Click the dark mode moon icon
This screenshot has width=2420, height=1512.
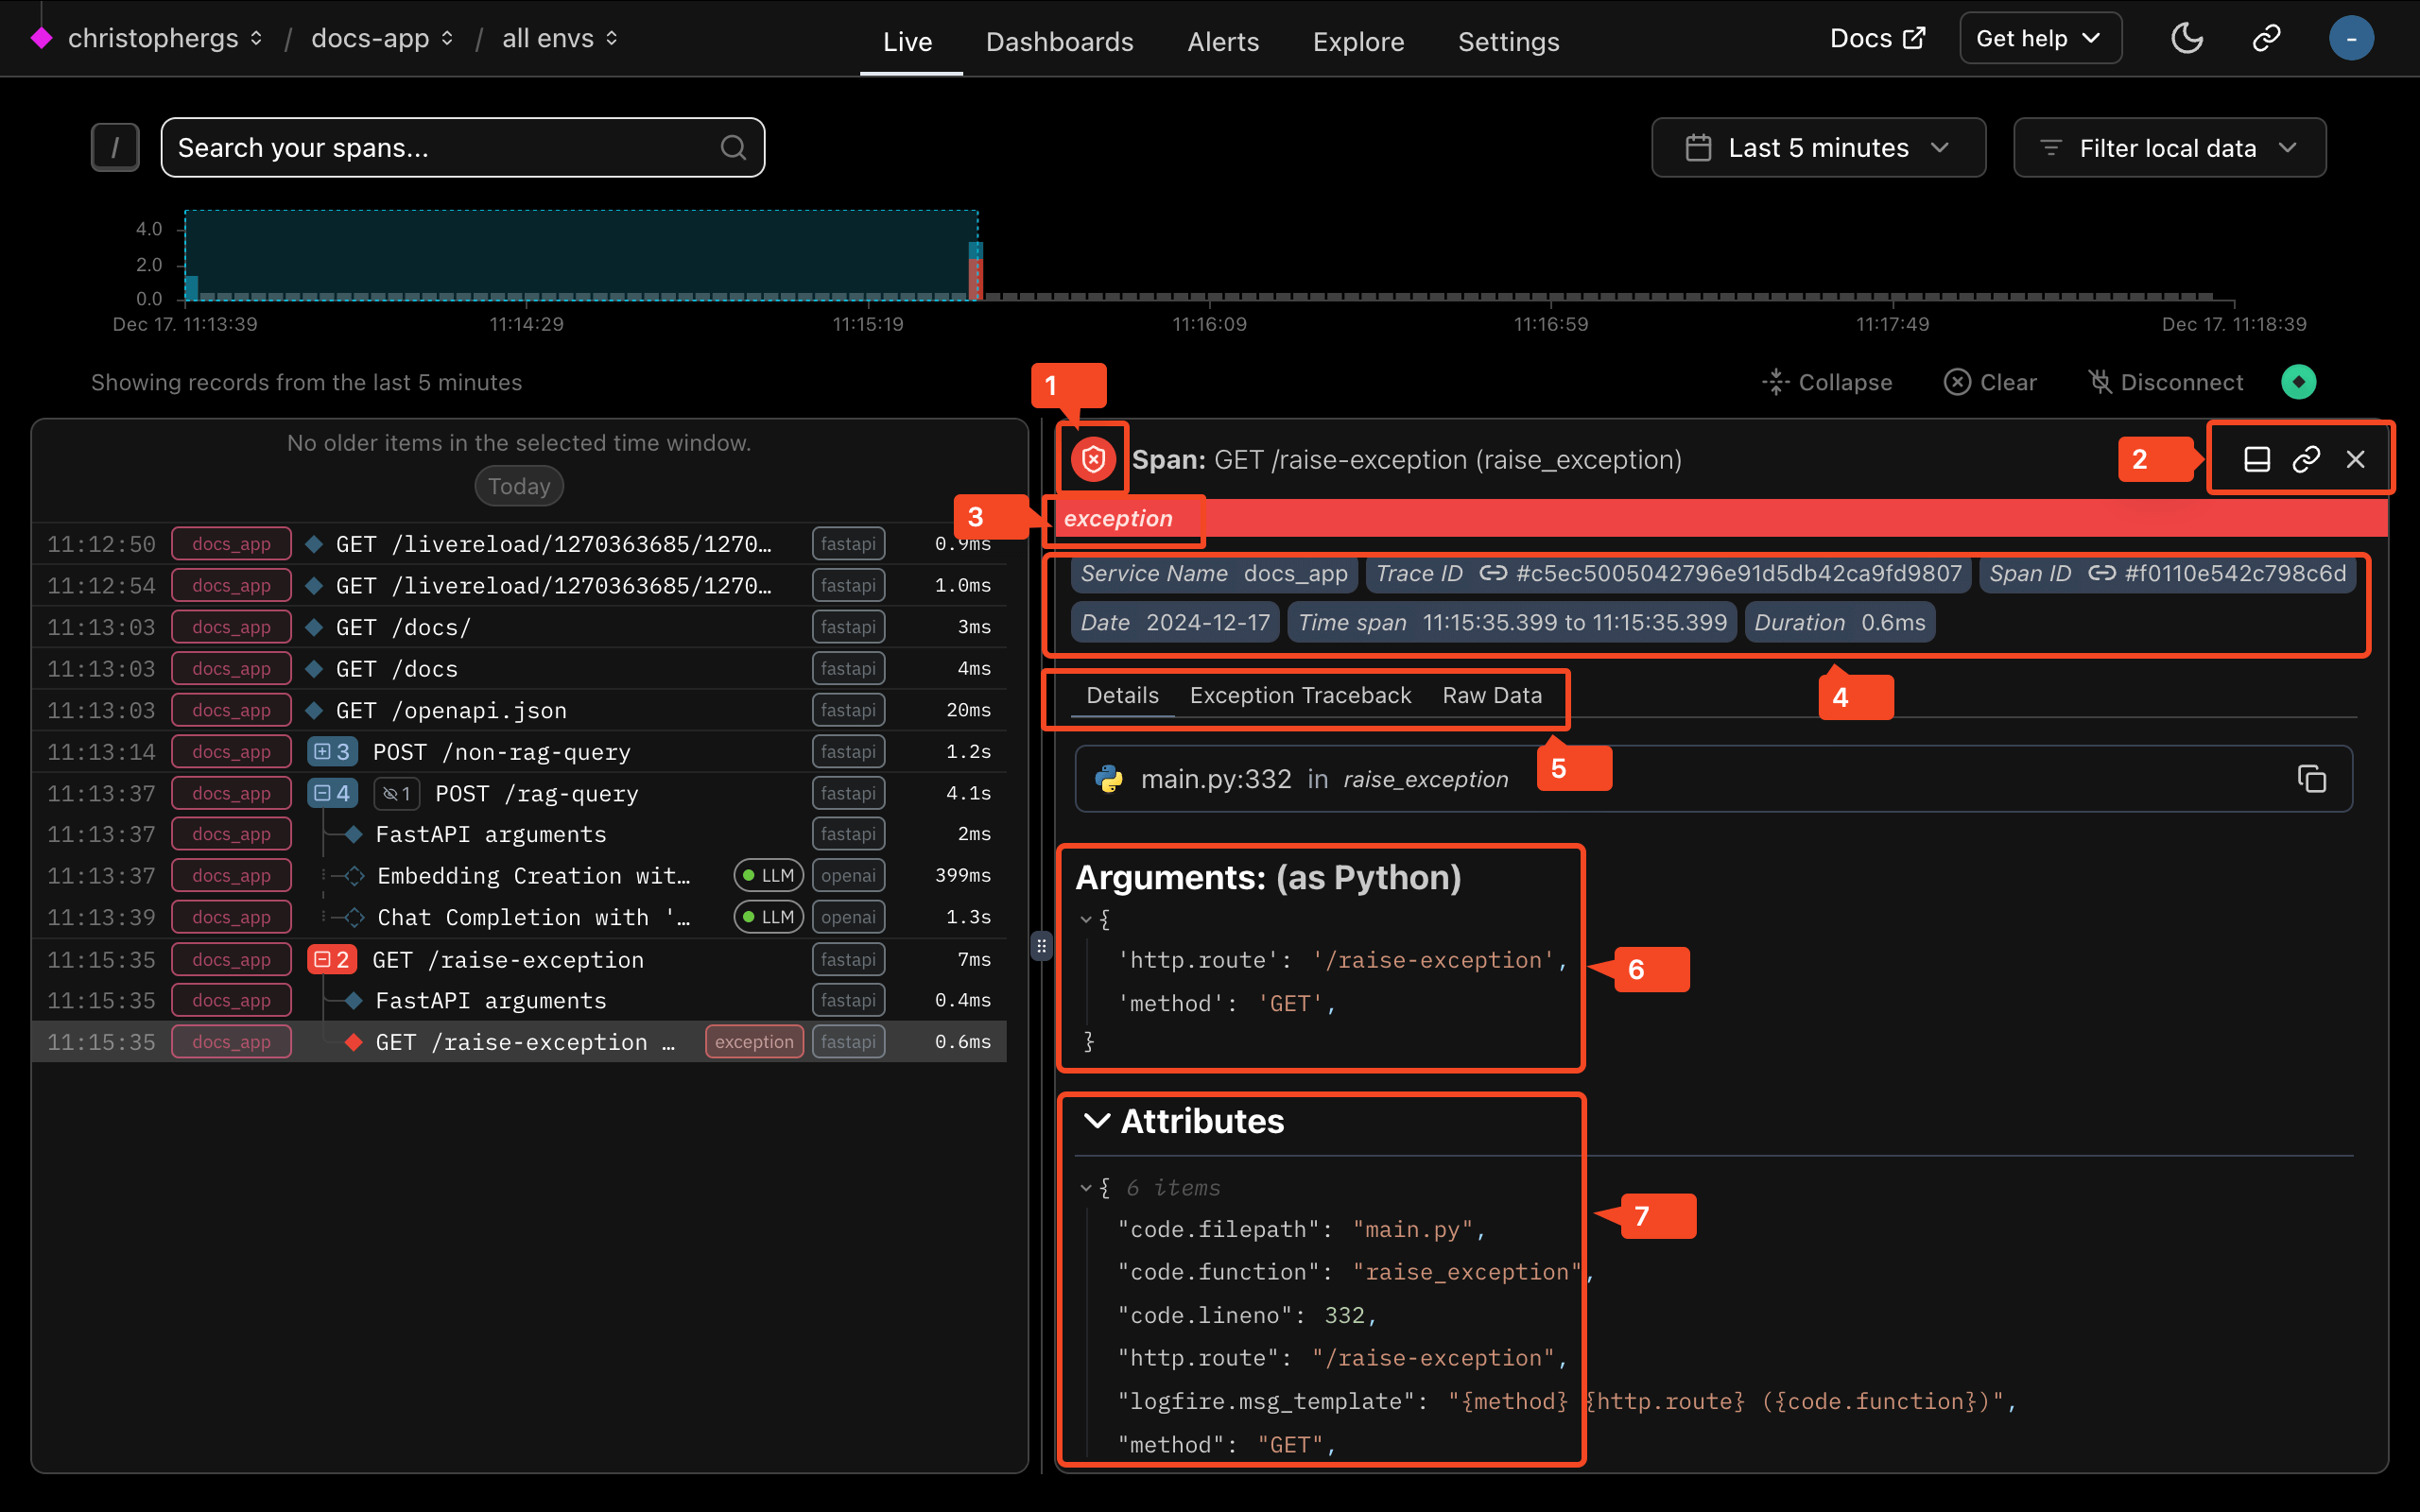click(2187, 39)
